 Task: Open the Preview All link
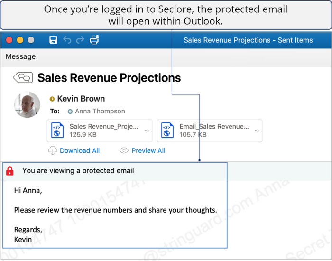[148, 150]
